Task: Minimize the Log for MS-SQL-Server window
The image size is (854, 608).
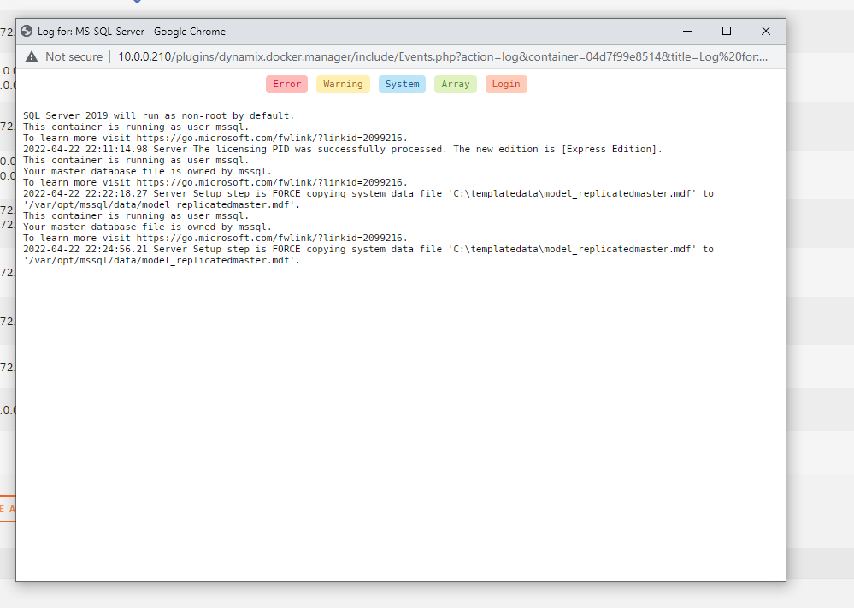Action: click(687, 31)
